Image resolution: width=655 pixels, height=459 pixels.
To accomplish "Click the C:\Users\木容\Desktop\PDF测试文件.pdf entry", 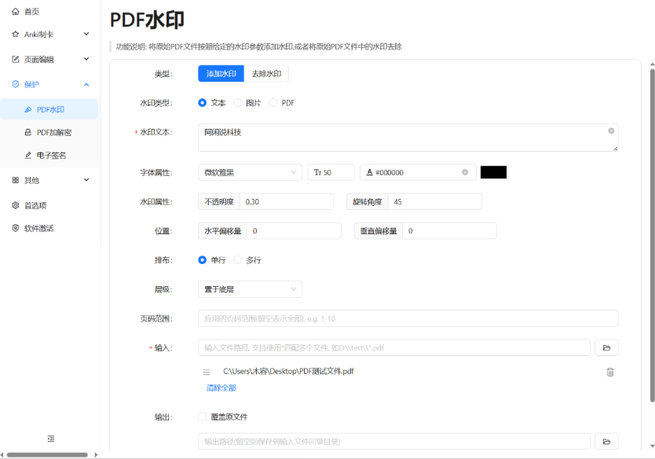I will [288, 371].
